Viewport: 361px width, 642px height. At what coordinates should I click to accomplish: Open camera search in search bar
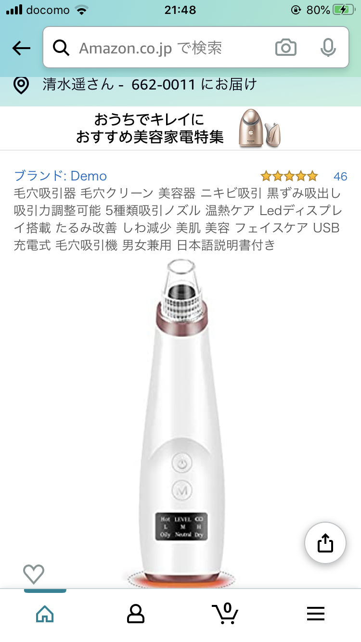[x=286, y=48]
